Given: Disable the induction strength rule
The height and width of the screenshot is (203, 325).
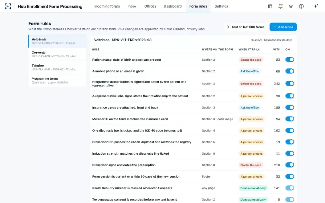Looking at the screenshot, I should pyautogui.click(x=290, y=153).
